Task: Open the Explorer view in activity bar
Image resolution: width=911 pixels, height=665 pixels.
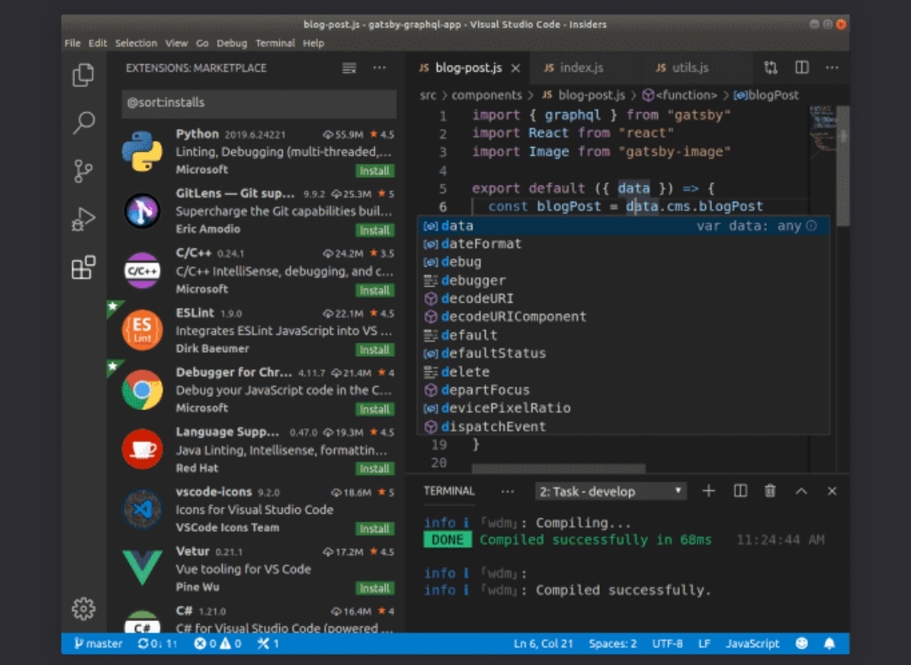Action: pos(84,74)
